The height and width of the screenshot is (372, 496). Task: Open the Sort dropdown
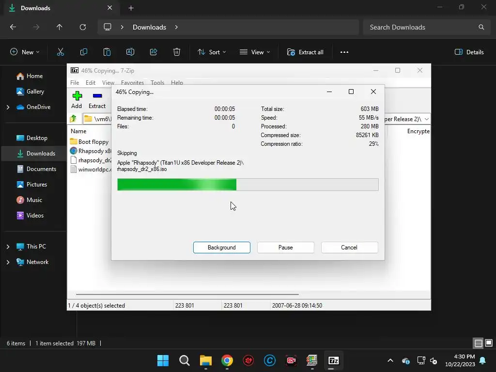pyautogui.click(x=212, y=52)
